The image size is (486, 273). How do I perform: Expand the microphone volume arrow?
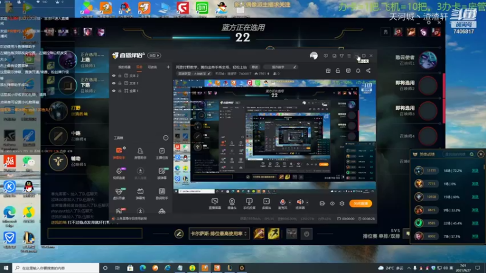pyautogui.click(x=290, y=203)
